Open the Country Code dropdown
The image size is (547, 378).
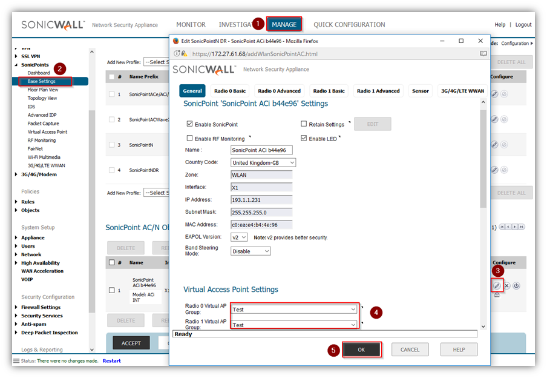point(263,162)
